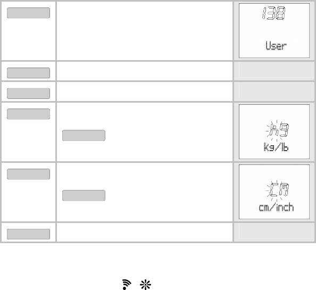
Task: Open the LCD thumbnail showing Kg/lb
Action: pyautogui.click(x=274, y=131)
